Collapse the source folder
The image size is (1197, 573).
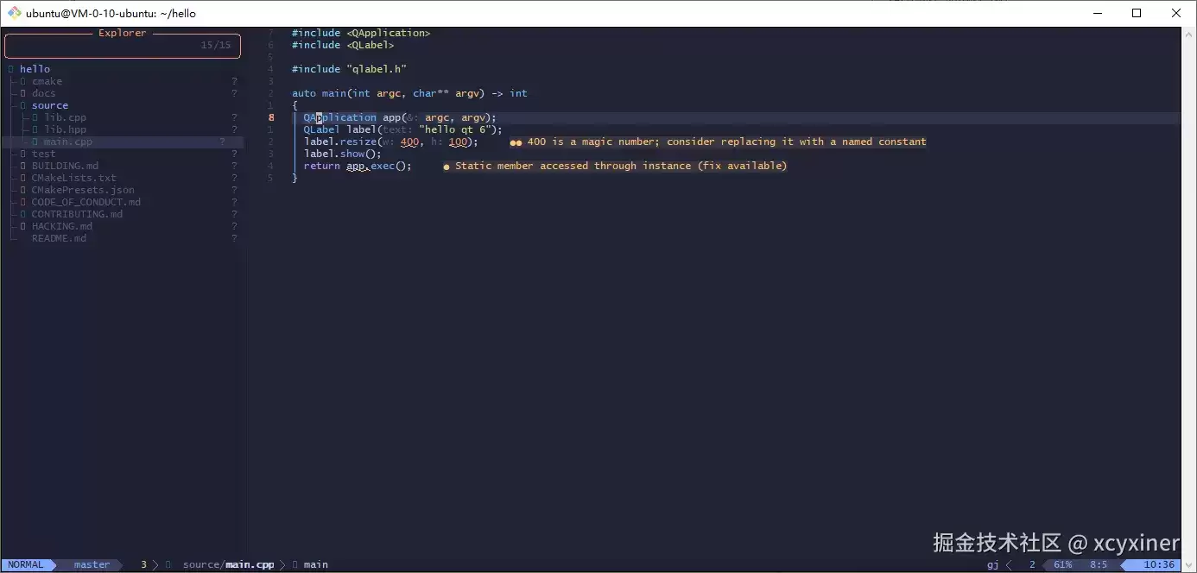pyautogui.click(x=50, y=105)
